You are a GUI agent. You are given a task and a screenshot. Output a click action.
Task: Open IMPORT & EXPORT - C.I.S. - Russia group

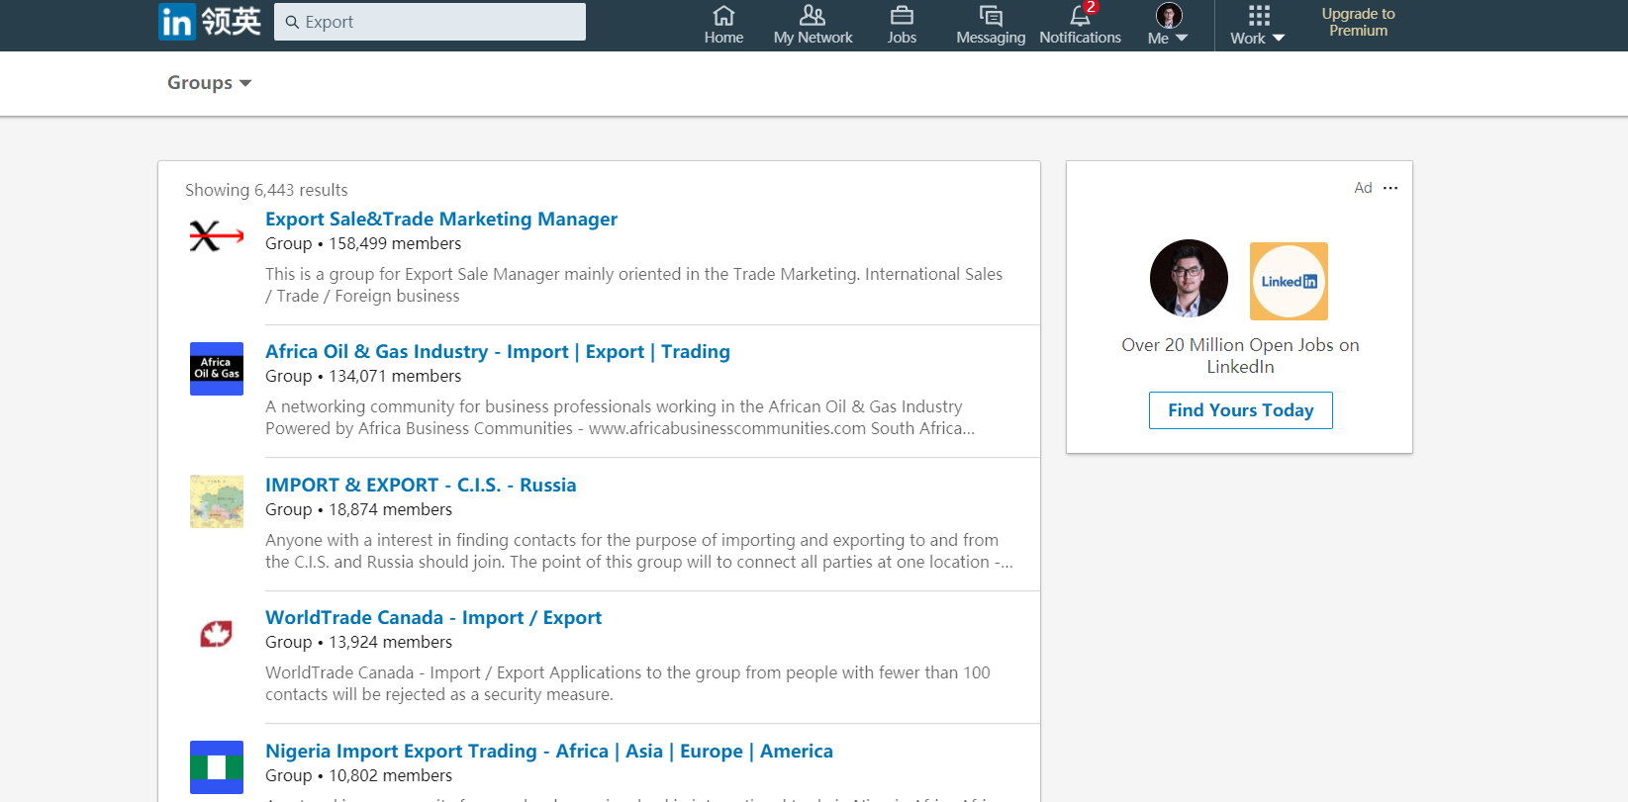click(421, 485)
